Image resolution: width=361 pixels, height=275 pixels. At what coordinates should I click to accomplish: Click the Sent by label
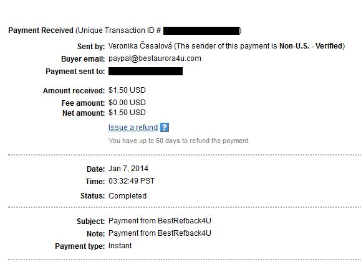coord(91,47)
